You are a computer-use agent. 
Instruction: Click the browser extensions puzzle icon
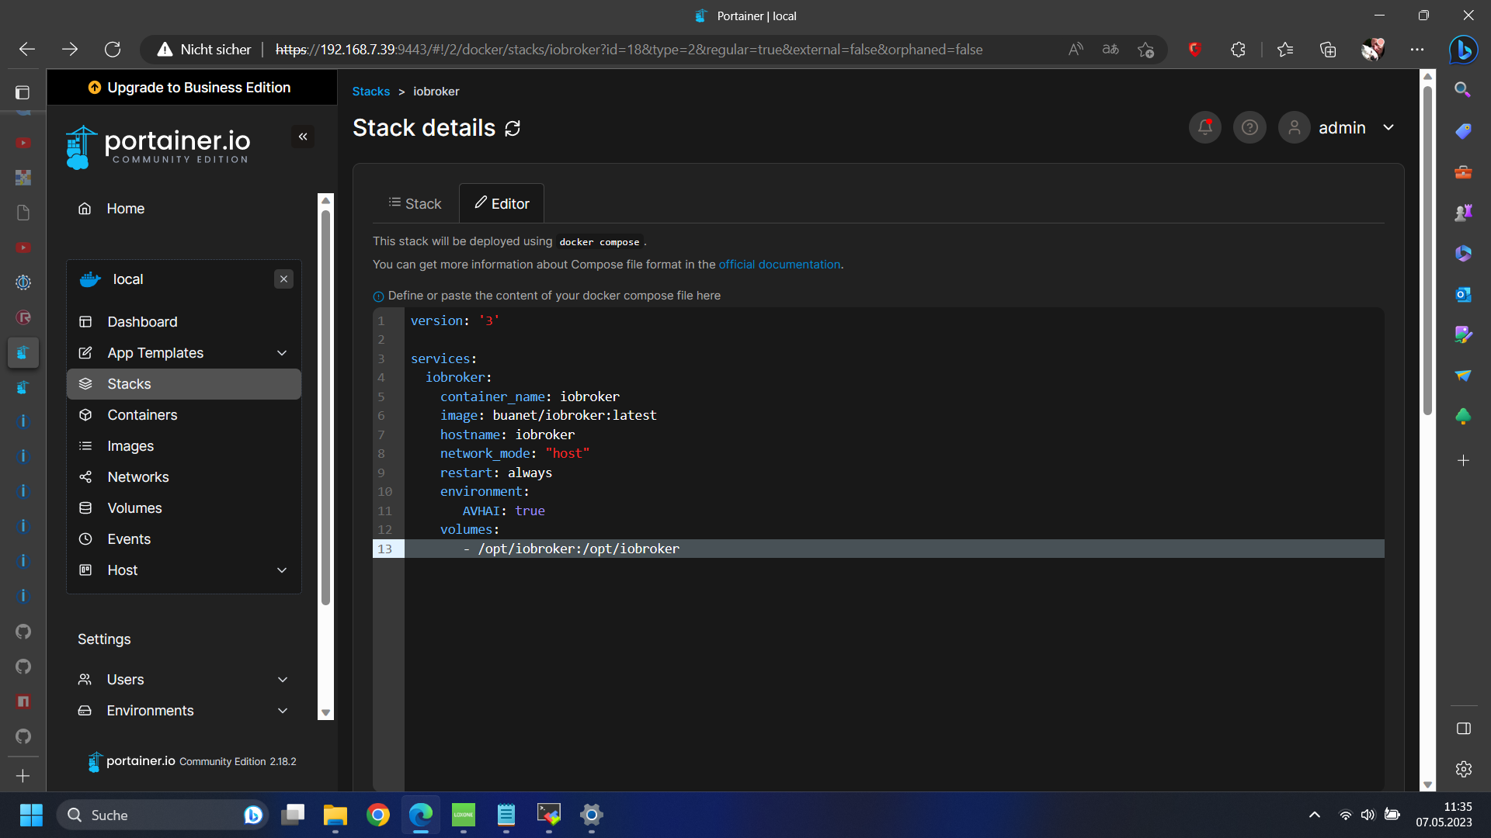(x=1238, y=50)
